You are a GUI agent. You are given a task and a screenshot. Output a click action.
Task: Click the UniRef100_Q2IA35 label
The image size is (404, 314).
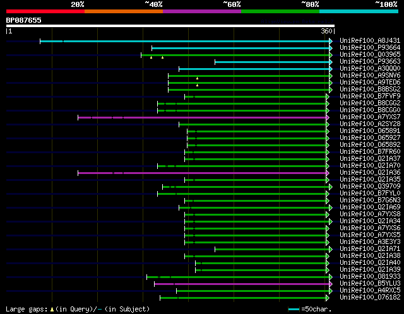(370, 180)
